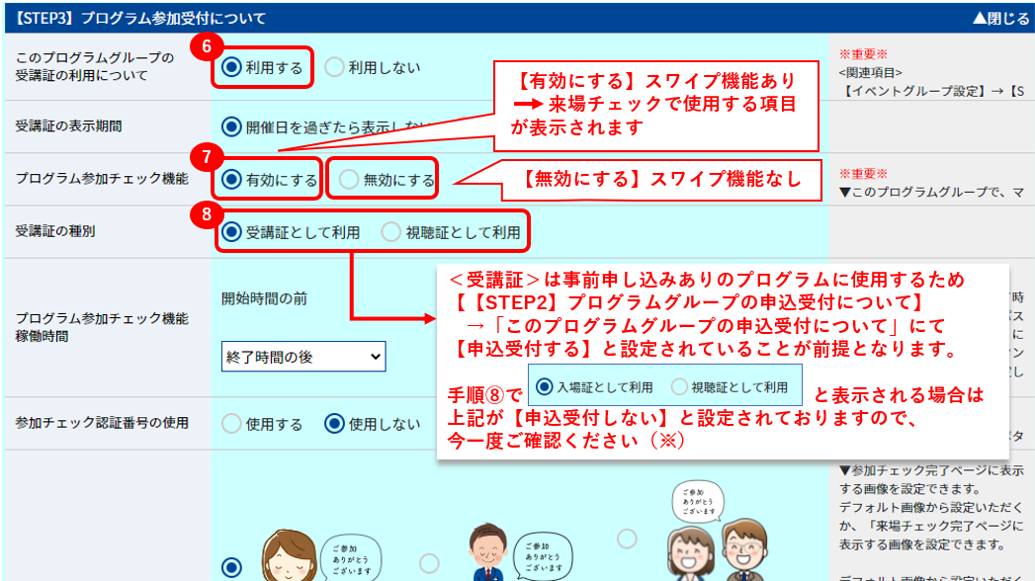Screen dimensions: 1035x581
Task: Click the 開始時間の前 text
Action: point(264,298)
